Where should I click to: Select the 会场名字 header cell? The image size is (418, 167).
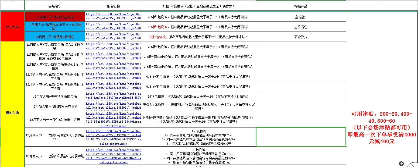coord(55,6)
